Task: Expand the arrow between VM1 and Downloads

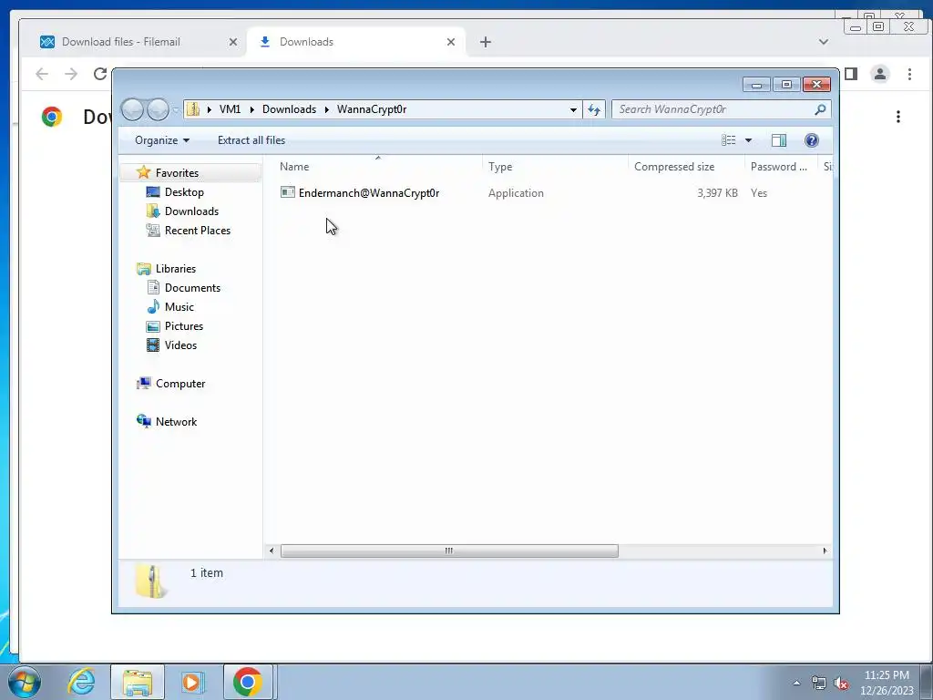Action: pyautogui.click(x=251, y=109)
